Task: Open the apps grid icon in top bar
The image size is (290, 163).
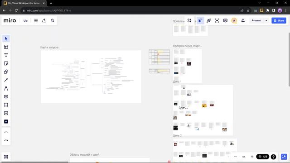Action: tap(189, 20)
